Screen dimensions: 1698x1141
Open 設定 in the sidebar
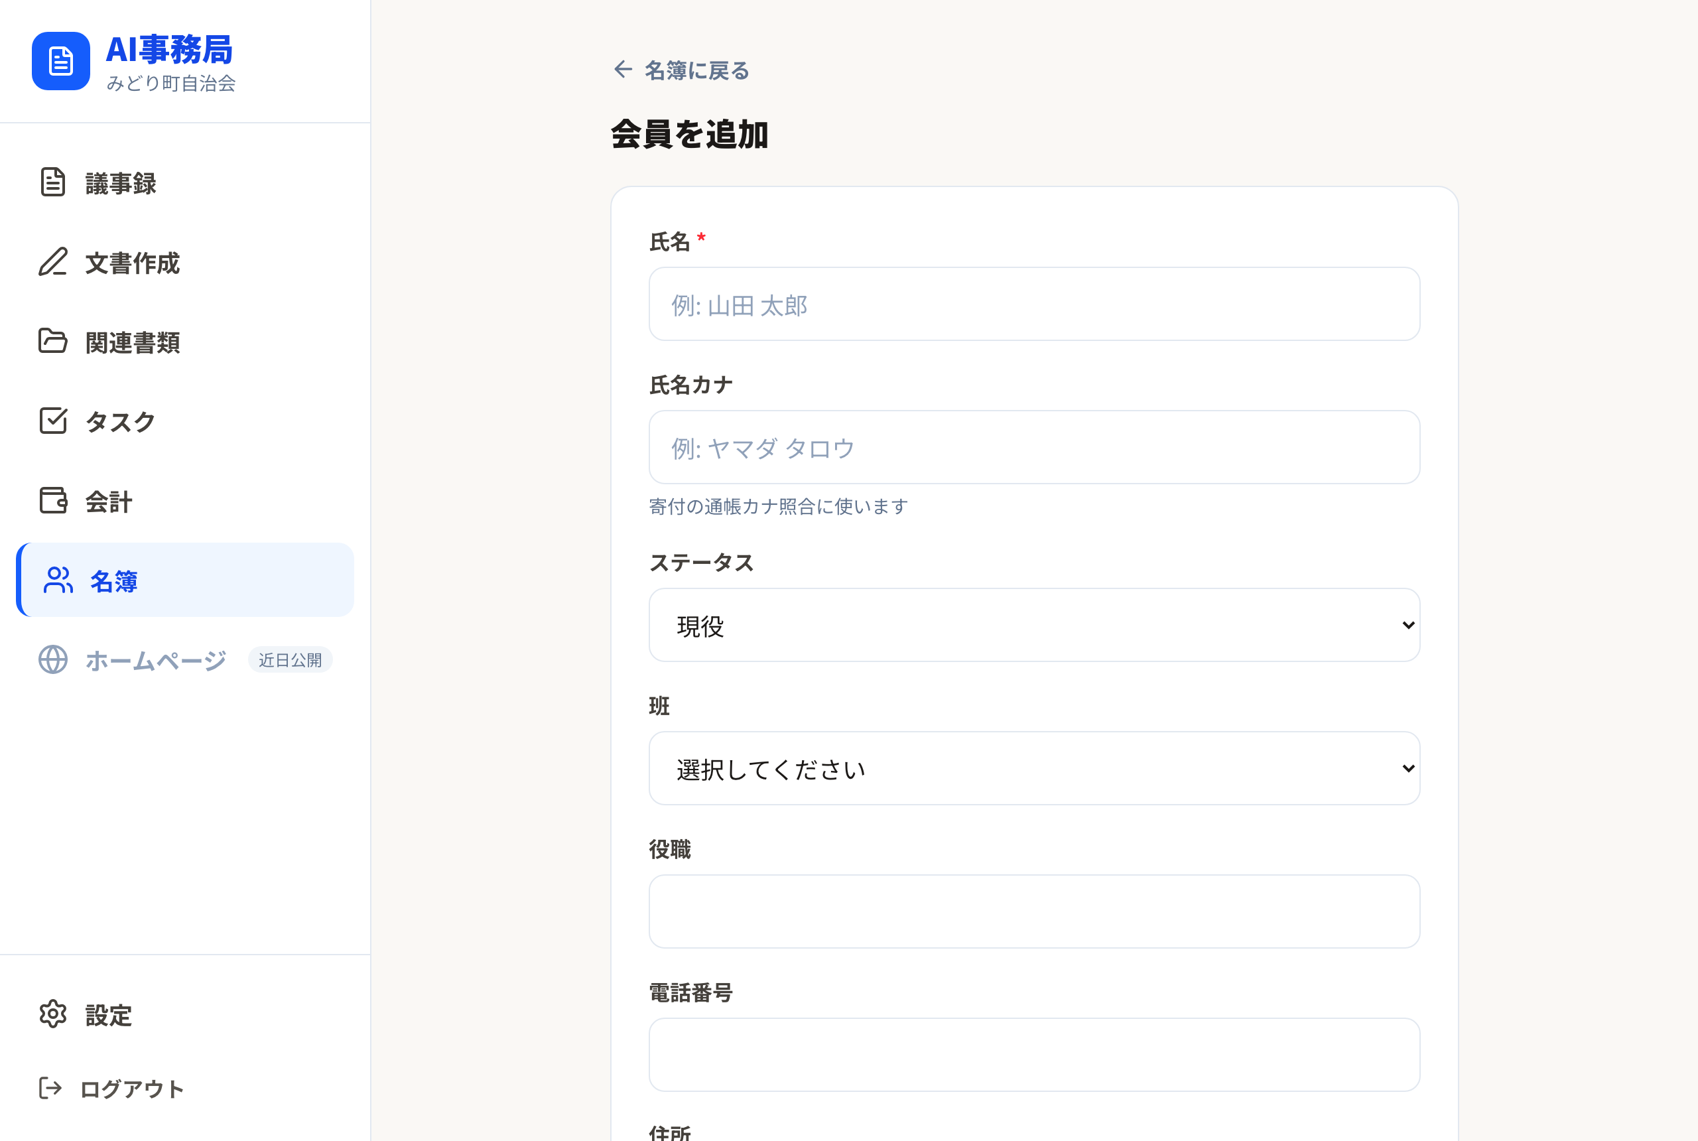185,1014
